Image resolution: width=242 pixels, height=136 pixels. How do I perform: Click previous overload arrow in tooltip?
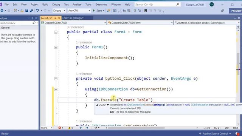[x=97, y=105]
